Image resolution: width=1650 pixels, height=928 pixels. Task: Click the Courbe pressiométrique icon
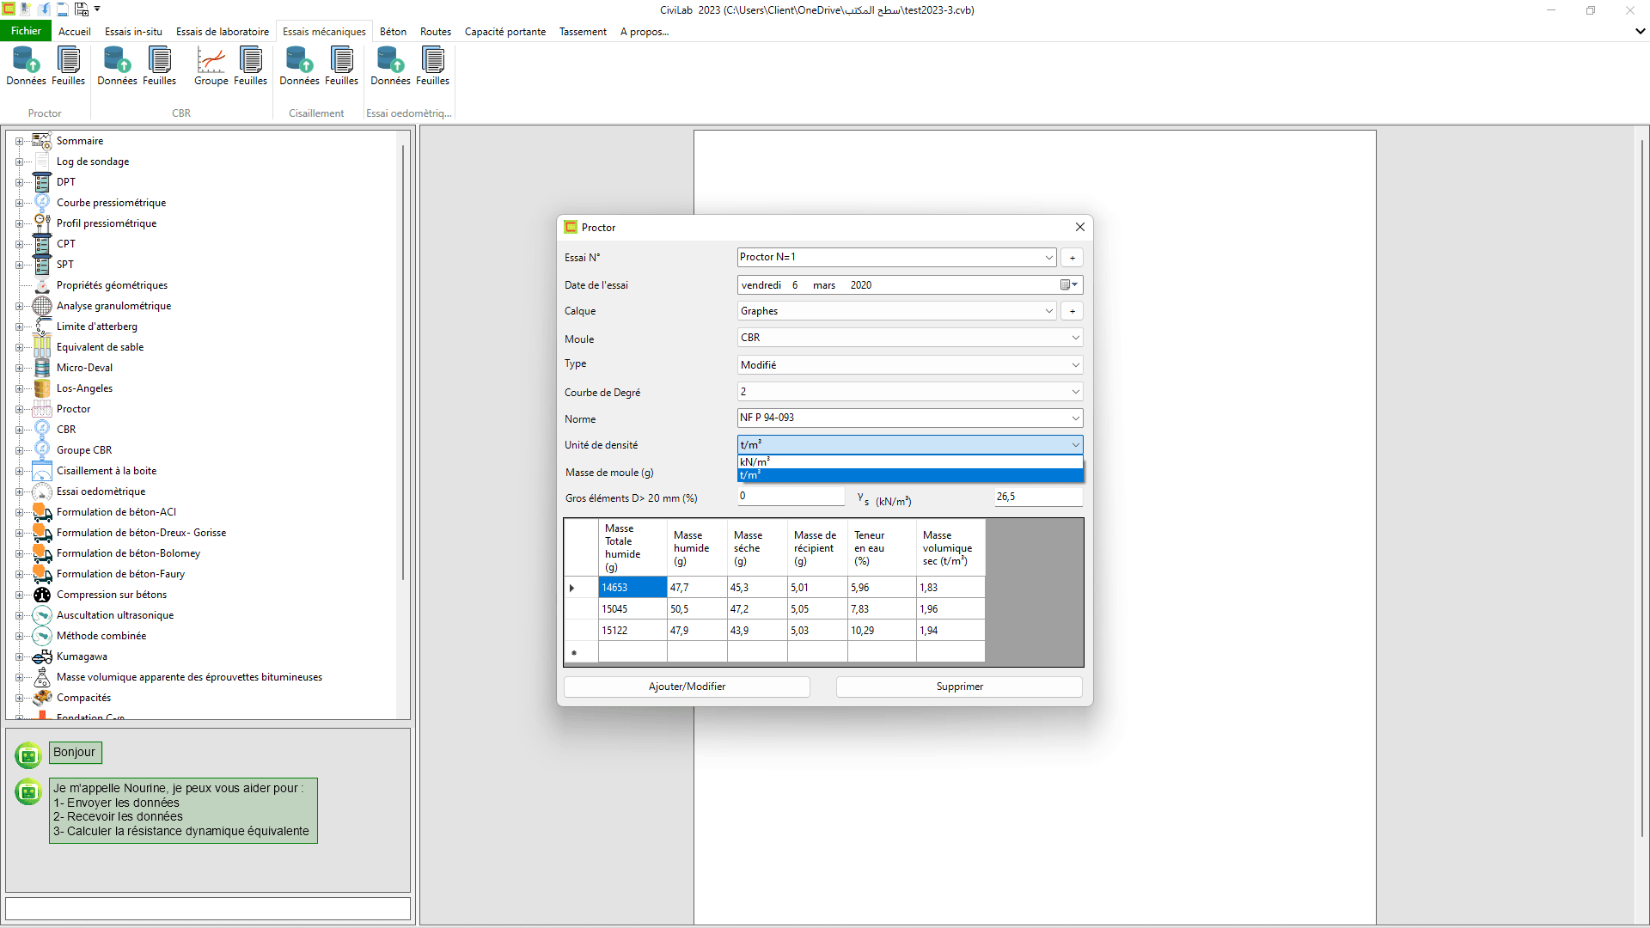[x=42, y=203]
